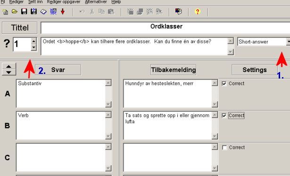The width and height of the screenshot is (290, 176).
Task: Click the red down-arrow toolbar icon
Action: coord(63,12)
